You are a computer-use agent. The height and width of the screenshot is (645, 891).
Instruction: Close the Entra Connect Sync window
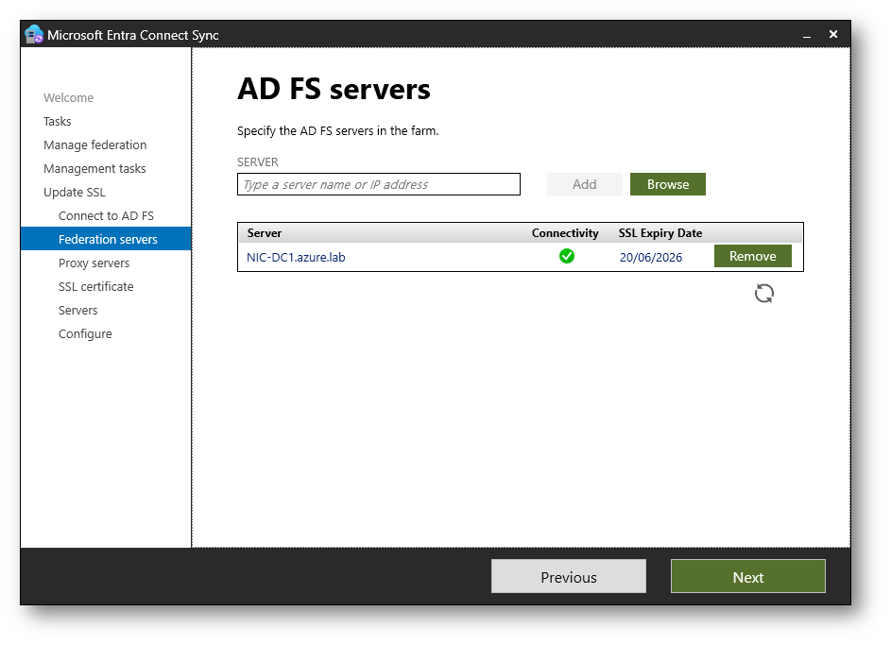[832, 34]
